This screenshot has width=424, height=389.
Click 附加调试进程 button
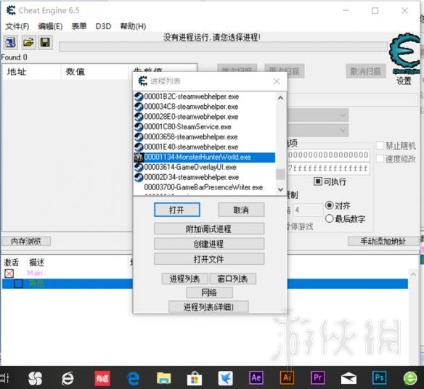point(209,229)
